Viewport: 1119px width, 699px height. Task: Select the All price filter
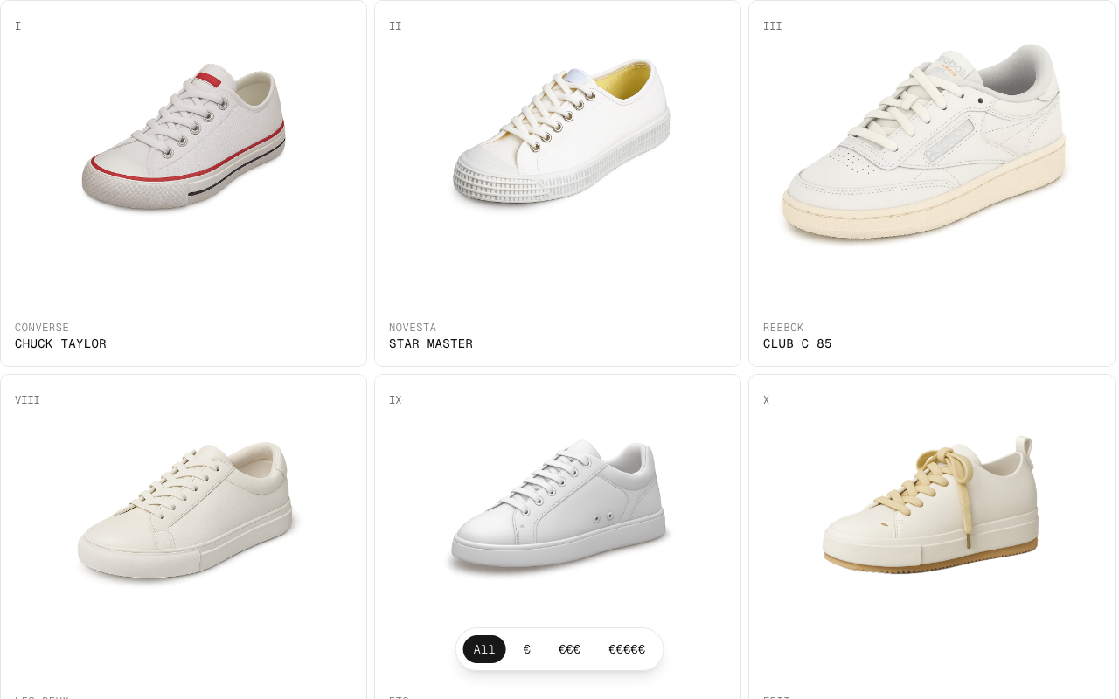click(484, 649)
